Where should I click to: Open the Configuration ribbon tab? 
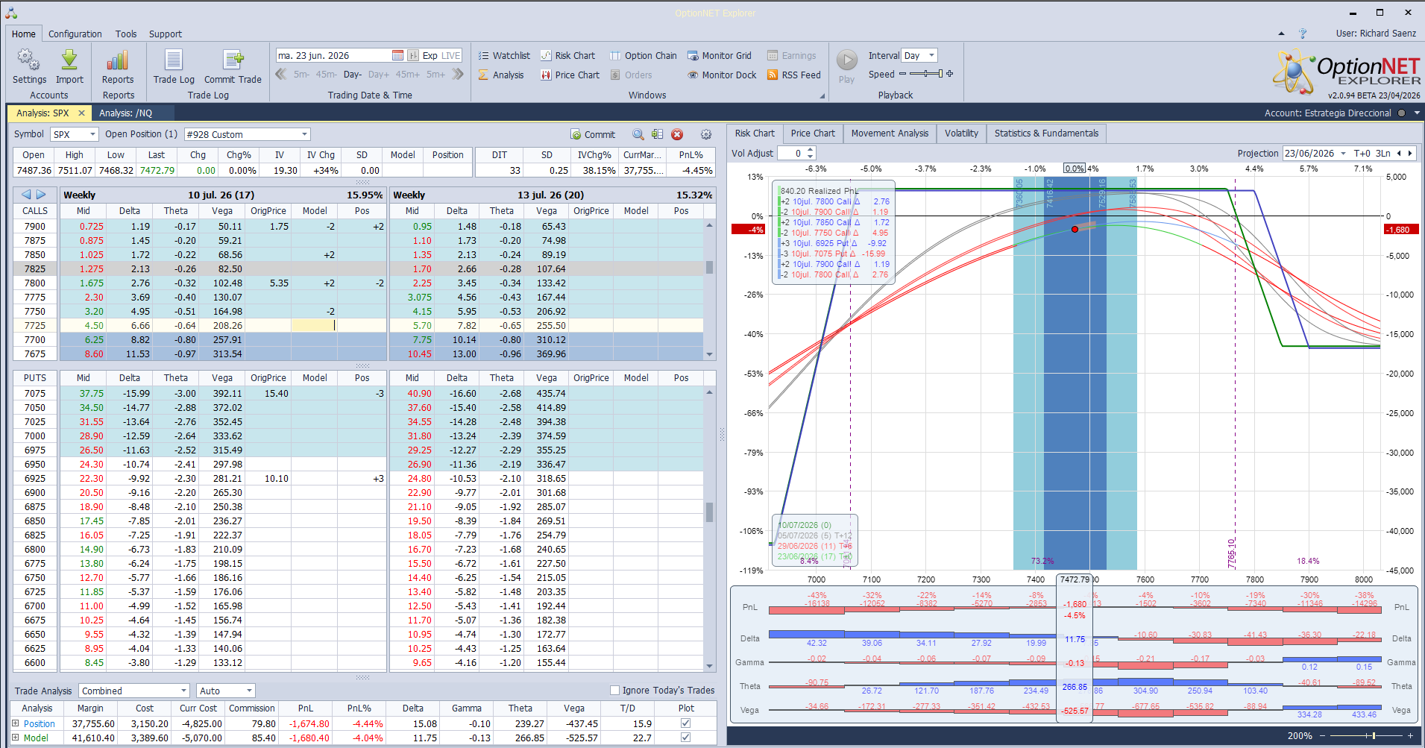(x=75, y=34)
